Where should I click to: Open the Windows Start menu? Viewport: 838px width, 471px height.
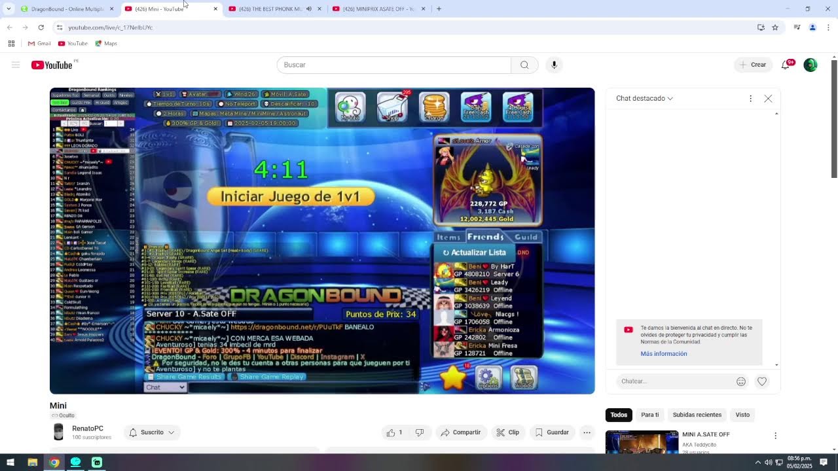10,462
